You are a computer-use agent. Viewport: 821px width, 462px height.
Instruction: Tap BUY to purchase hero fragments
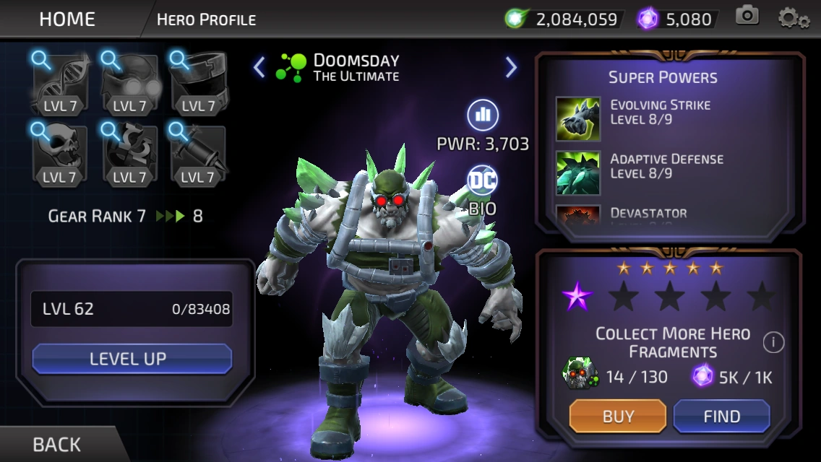click(x=618, y=416)
